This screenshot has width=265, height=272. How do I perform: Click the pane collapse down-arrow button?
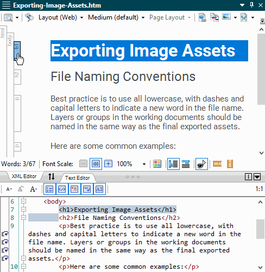coord(257,176)
